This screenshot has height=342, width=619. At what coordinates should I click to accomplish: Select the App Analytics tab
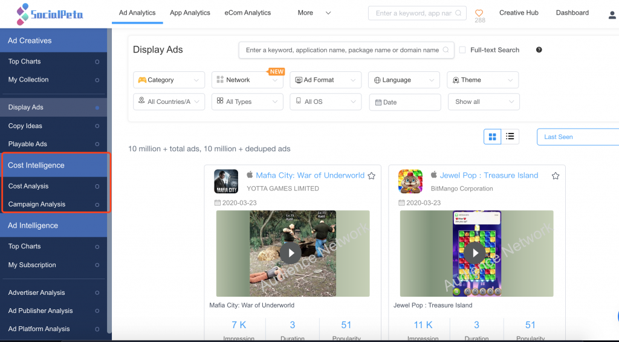[x=190, y=13]
